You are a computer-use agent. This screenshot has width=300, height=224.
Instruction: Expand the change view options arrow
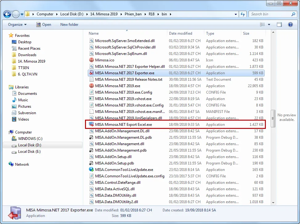pos(269,25)
